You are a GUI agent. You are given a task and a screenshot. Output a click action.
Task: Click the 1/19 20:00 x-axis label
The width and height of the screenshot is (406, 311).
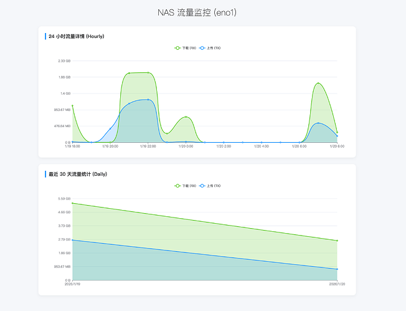(x=110, y=146)
